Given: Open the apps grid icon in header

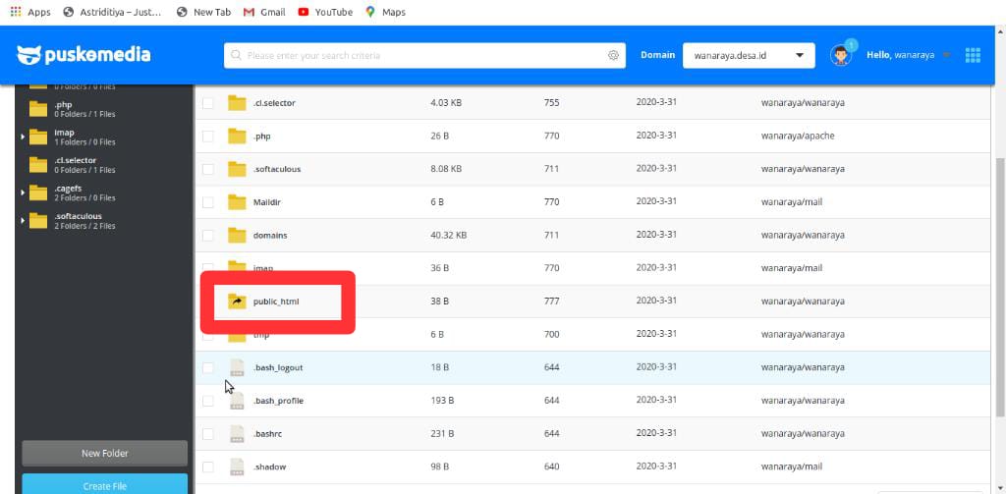Looking at the screenshot, I should click(x=973, y=55).
